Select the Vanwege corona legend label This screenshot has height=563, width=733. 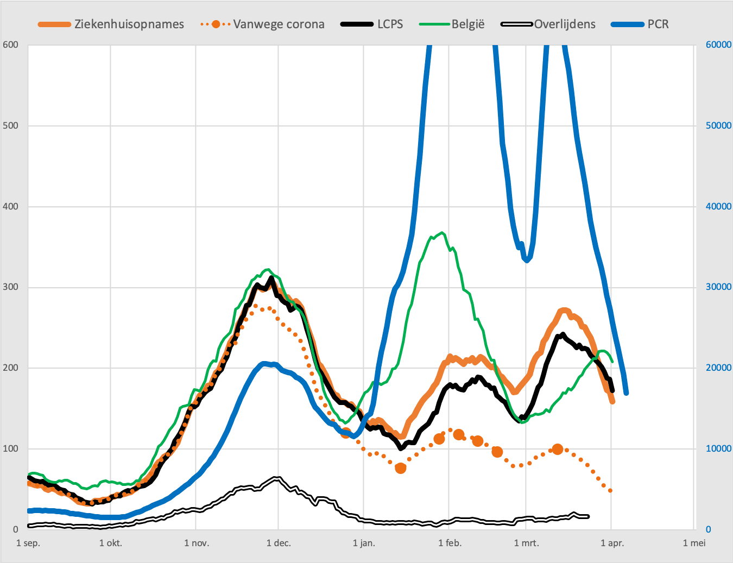click(279, 24)
